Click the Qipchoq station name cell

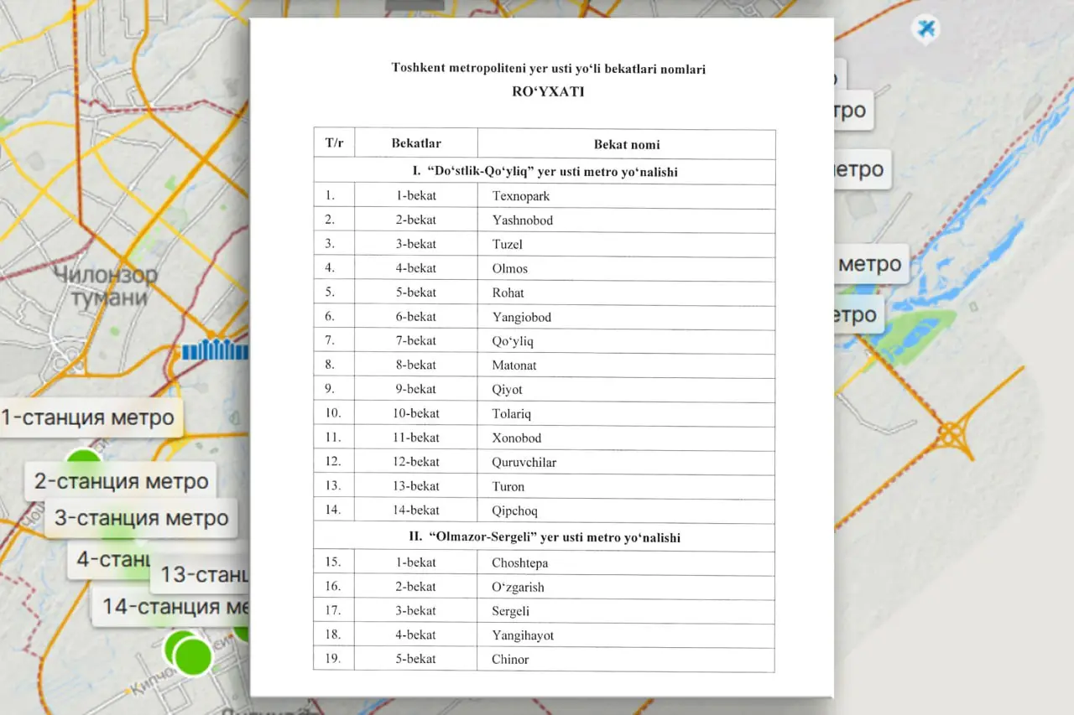(514, 510)
